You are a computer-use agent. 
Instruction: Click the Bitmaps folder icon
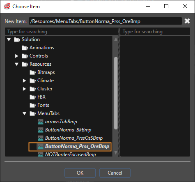coord(33,72)
